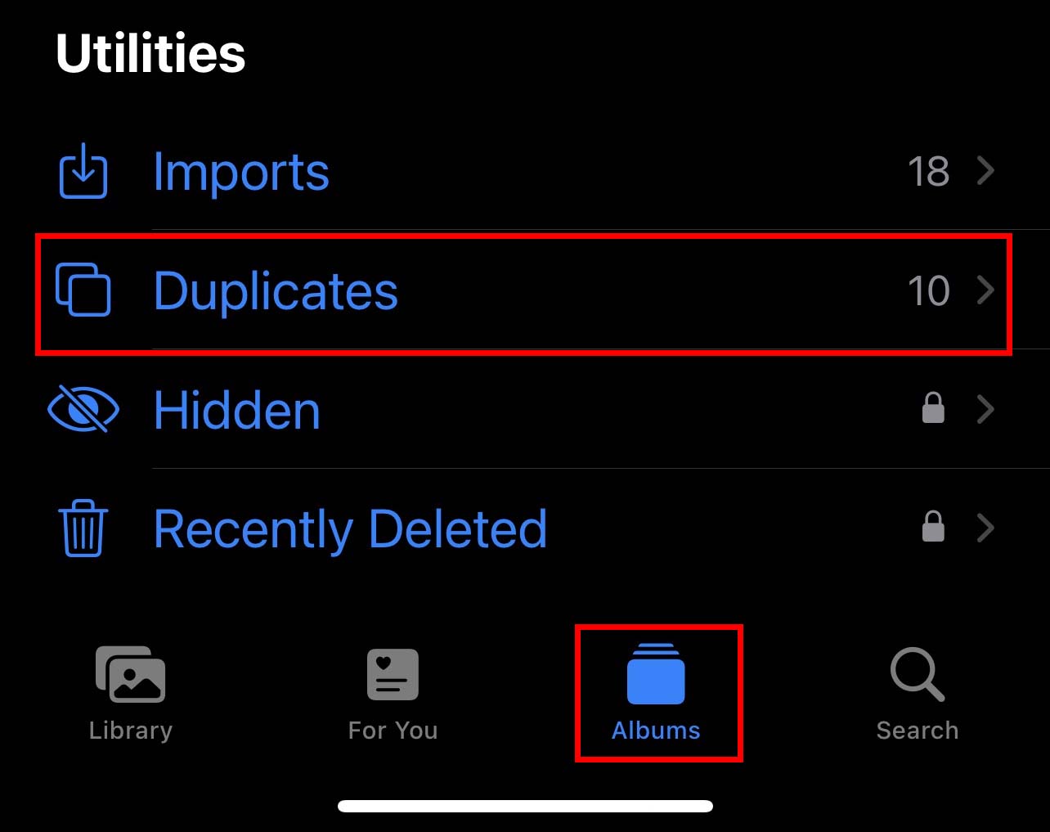Switch to the Library tab label
Viewport: 1050px width, 832px height.
tap(131, 730)
